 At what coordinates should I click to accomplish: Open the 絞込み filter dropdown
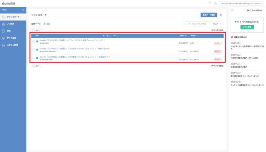click(217, 24)
